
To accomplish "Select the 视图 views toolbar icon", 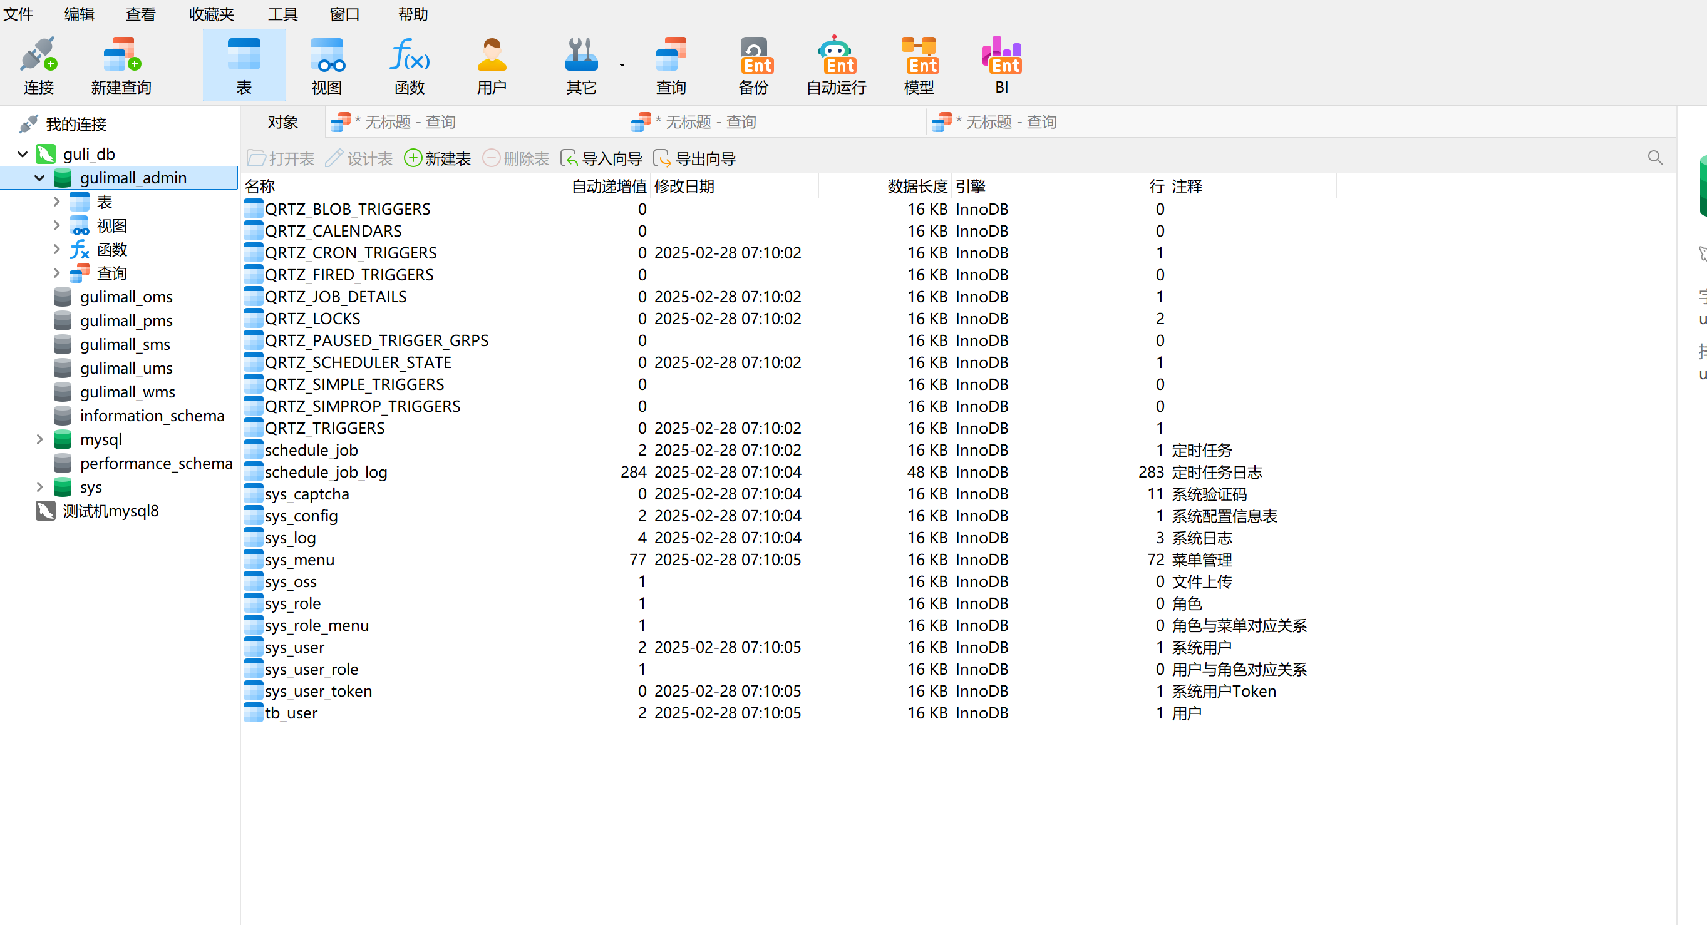I will coord(327,56).
